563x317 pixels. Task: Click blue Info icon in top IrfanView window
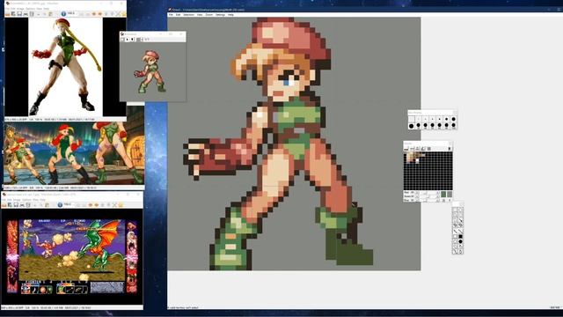[x=63, y=14]
